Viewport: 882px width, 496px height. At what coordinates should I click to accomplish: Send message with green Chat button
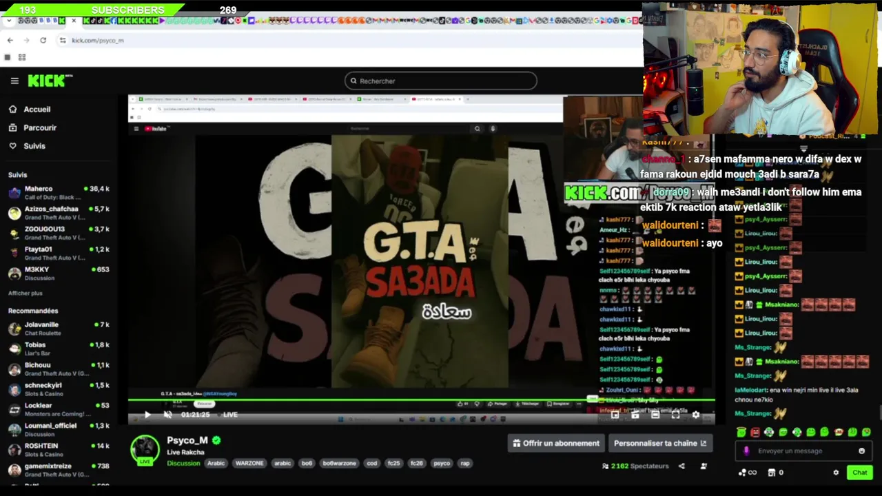pyautogui.click(x=859, y=473)
